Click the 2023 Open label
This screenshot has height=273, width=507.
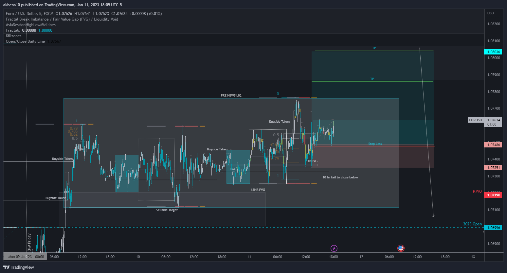coord(472,224)
